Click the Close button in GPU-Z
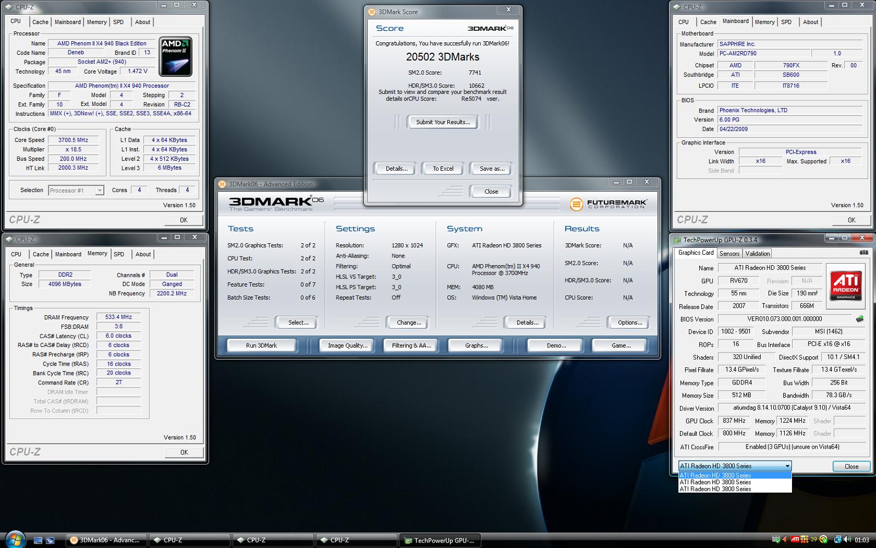 [x=851, y=466]
